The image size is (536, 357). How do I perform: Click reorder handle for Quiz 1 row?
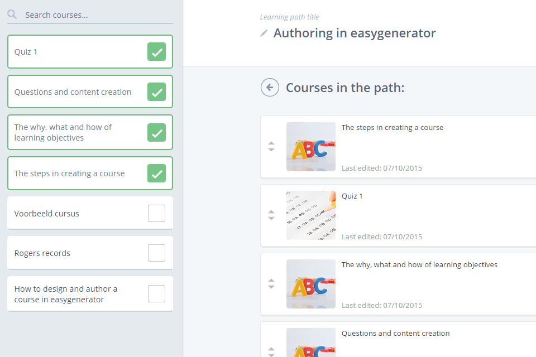point(271,215)
